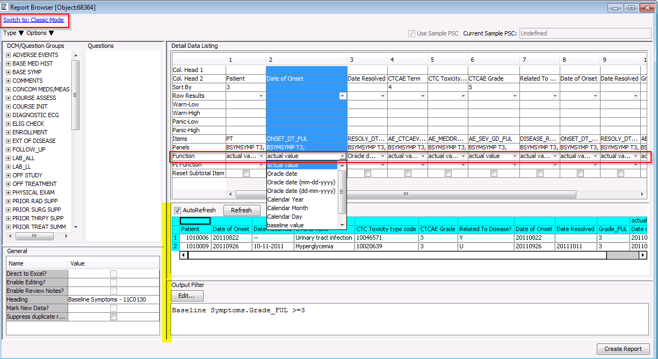The image size is (658, 359).
Task: Open the Function dropdown for column 2
Action: (x=343, y=156)
